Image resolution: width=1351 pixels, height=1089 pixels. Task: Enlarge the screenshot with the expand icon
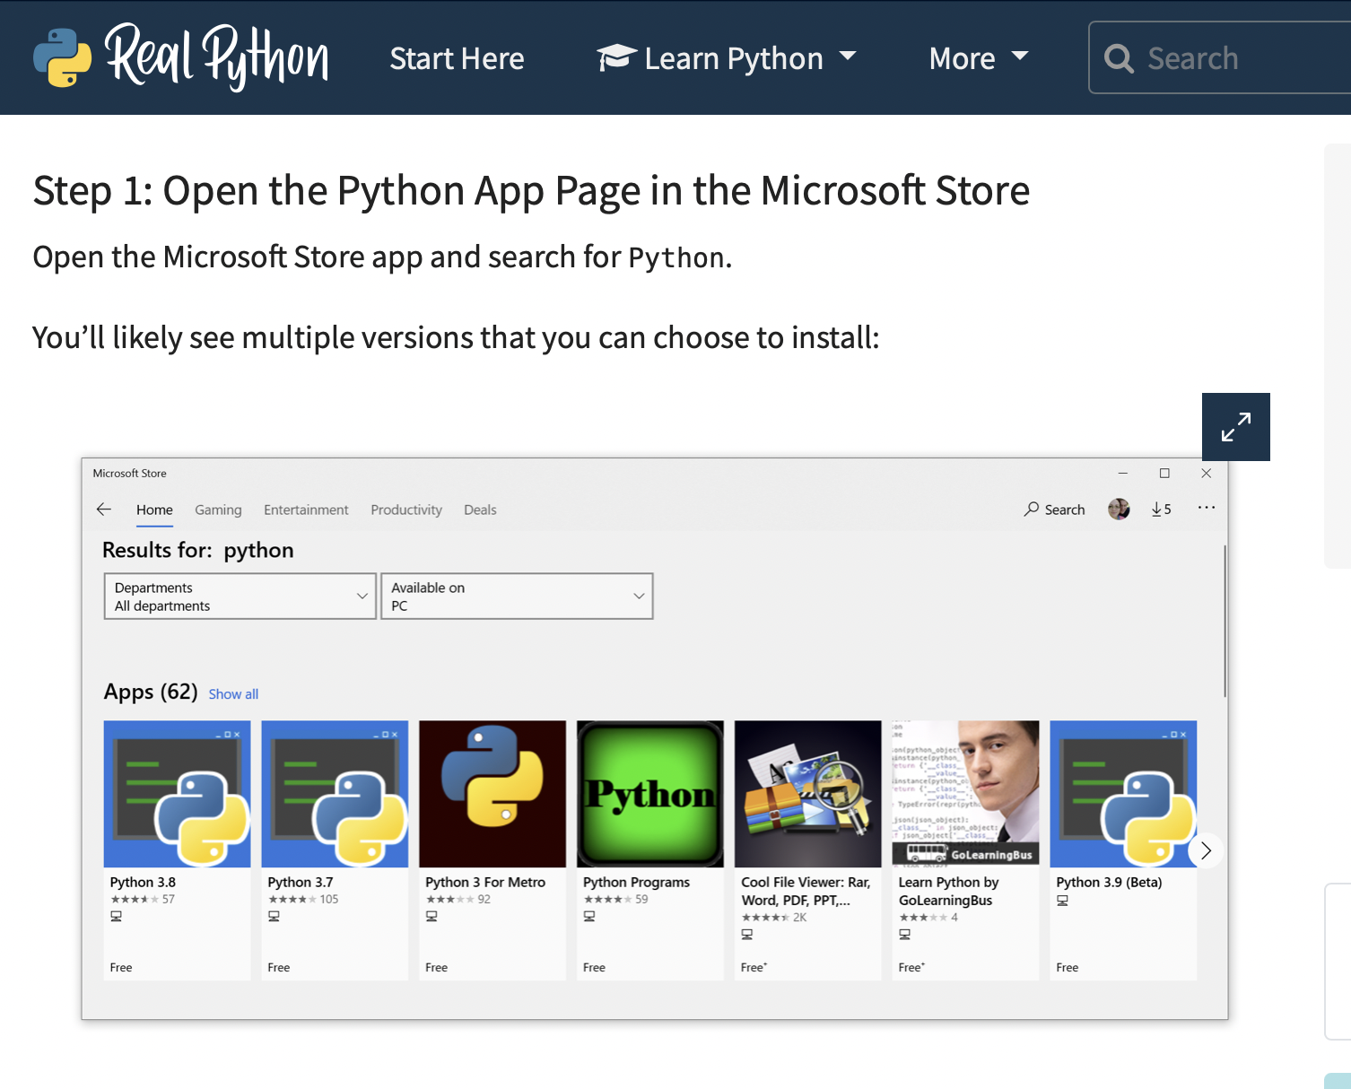(x=1236, y=427)
